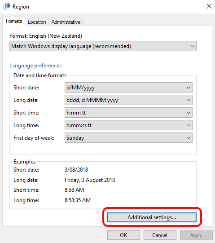This screenshot has height=243, width=215.
Task: Click the Additional settings button
Action: [152, 217]
